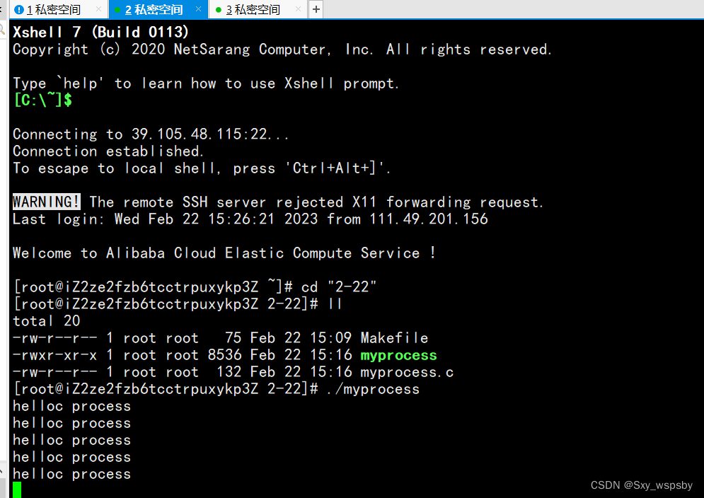Switch to tab 1 私密空间
Image resolution: width=704 pixels, height=498 pixels.
tap(57, 10)
